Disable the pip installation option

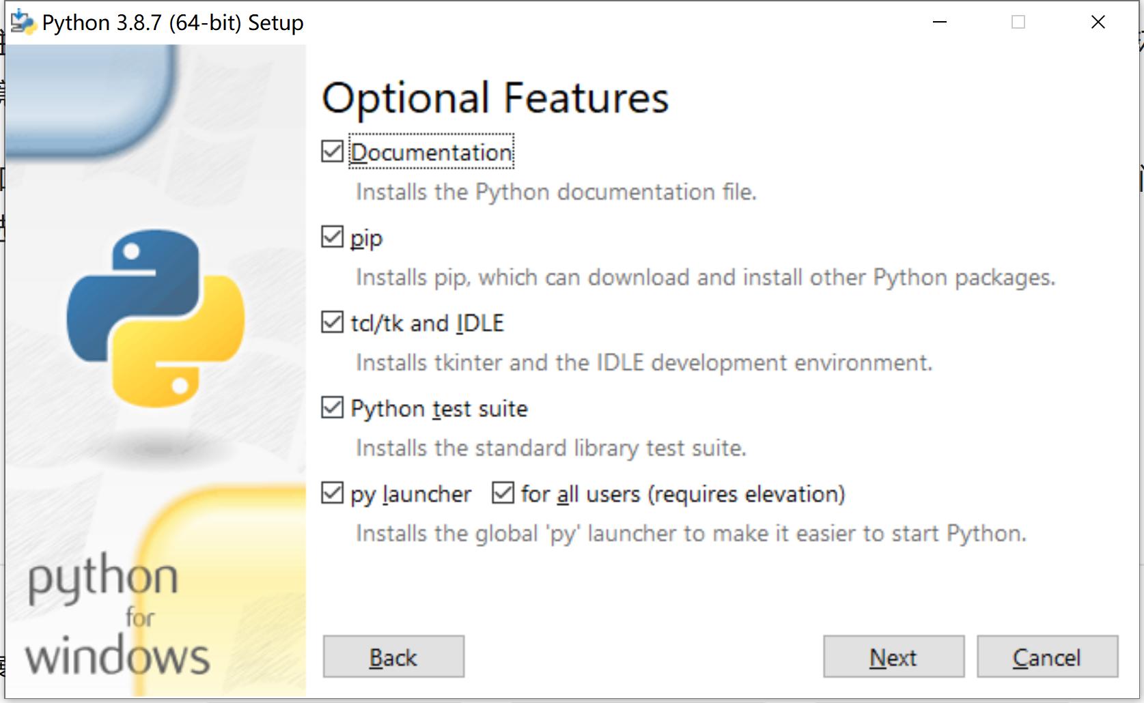click(x=332, y=237)
